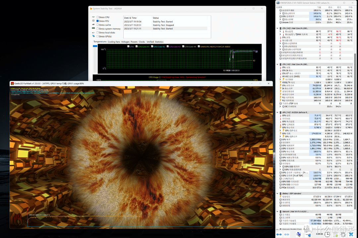
Task: Click the HWiNFO expand columns arrows icon
Action: (279, 234)
